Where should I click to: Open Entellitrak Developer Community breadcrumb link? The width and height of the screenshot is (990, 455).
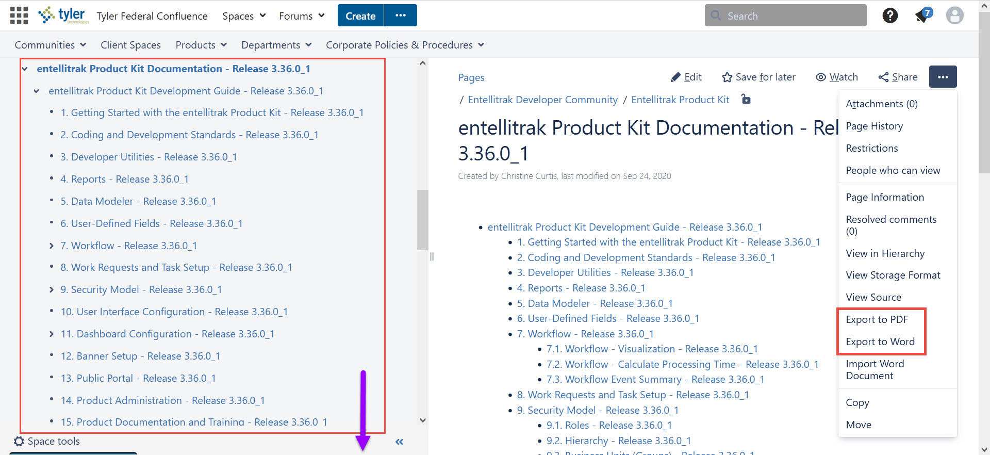(x=542, y=100)
